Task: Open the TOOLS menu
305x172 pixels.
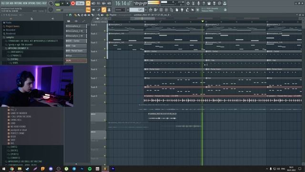Action: (x=39, y=3)
